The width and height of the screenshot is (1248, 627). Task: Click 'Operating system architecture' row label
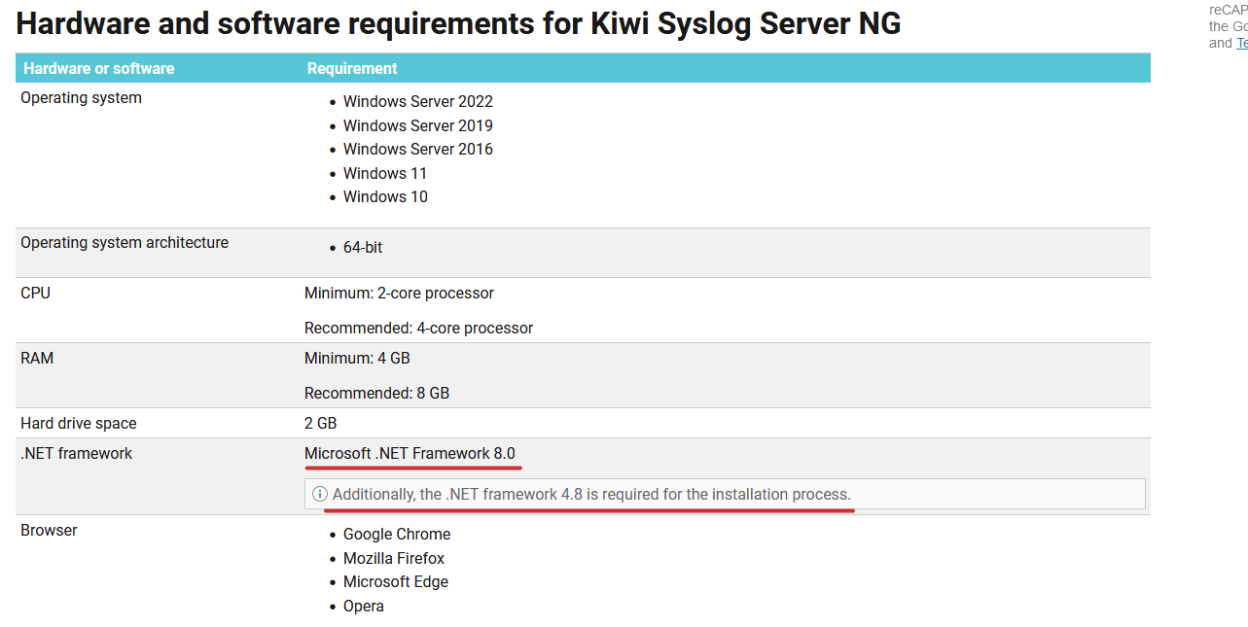click(125, 243)
